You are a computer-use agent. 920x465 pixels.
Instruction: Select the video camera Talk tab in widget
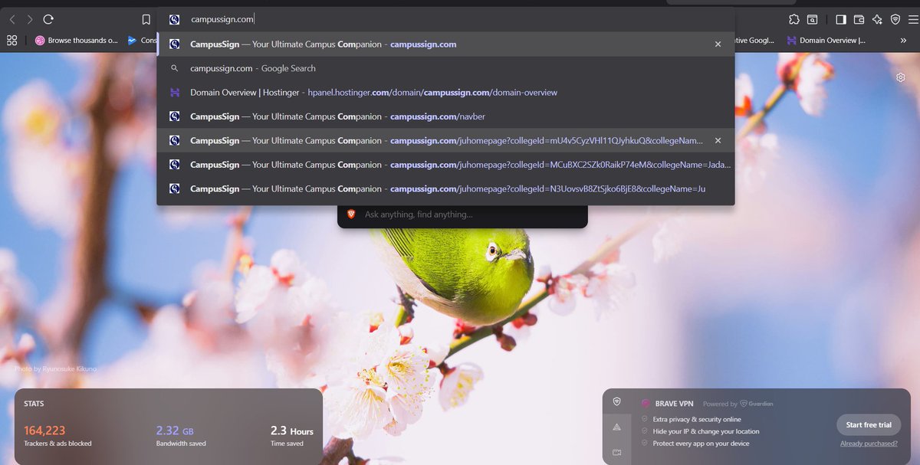coord(616,453)
